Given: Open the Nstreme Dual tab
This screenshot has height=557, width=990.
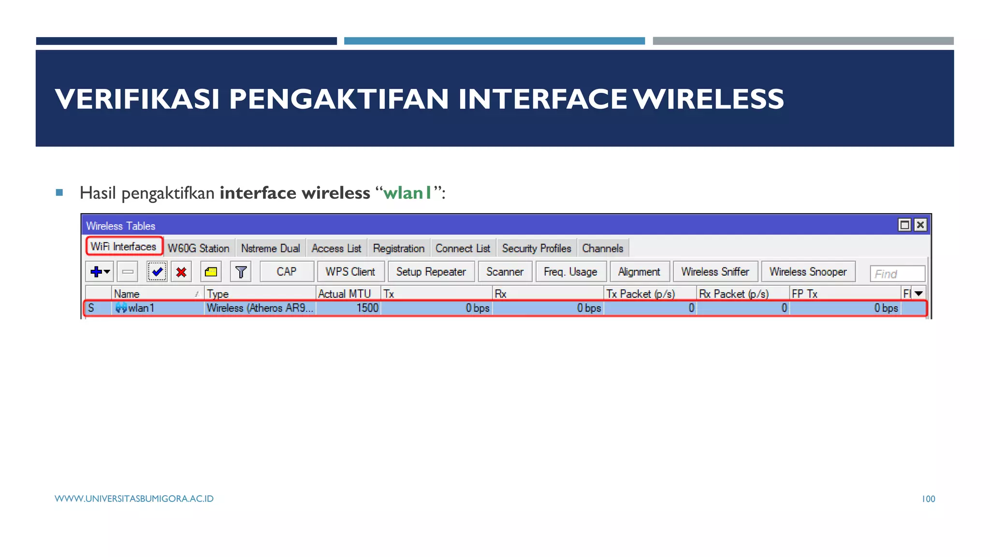Looking at the screenshot, I should point(271,249).
